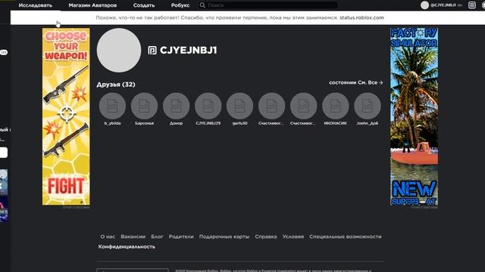Open the Условия footer link
The width and height of the screenshot is (485, 272).
click(x=293, y=236)
